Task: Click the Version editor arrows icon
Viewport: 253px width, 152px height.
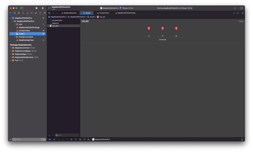Action: (x=234, y=13)
